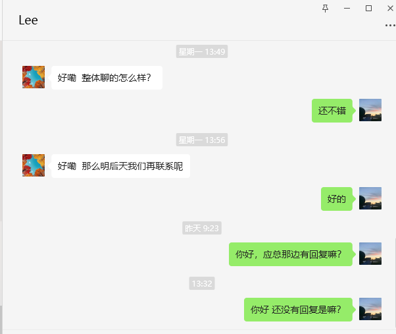
Task: Click the chat scrollbar on right edge
Action: click(395, 283)
